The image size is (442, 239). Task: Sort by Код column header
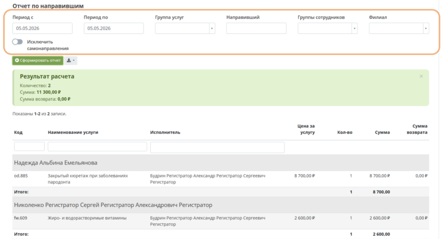tap(18, 132)
